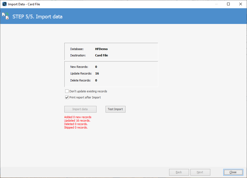Click the 'Delete Records:' label
Screen dimensions: 247x178
(81, 80)
